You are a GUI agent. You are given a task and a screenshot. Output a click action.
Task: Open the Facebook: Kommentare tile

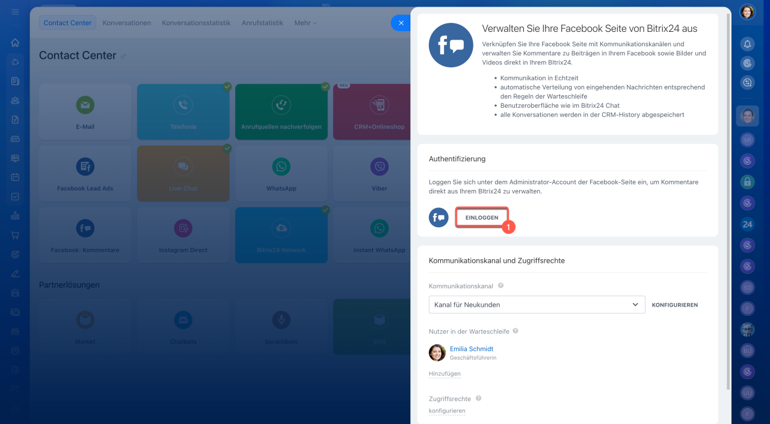pos(85,235)
